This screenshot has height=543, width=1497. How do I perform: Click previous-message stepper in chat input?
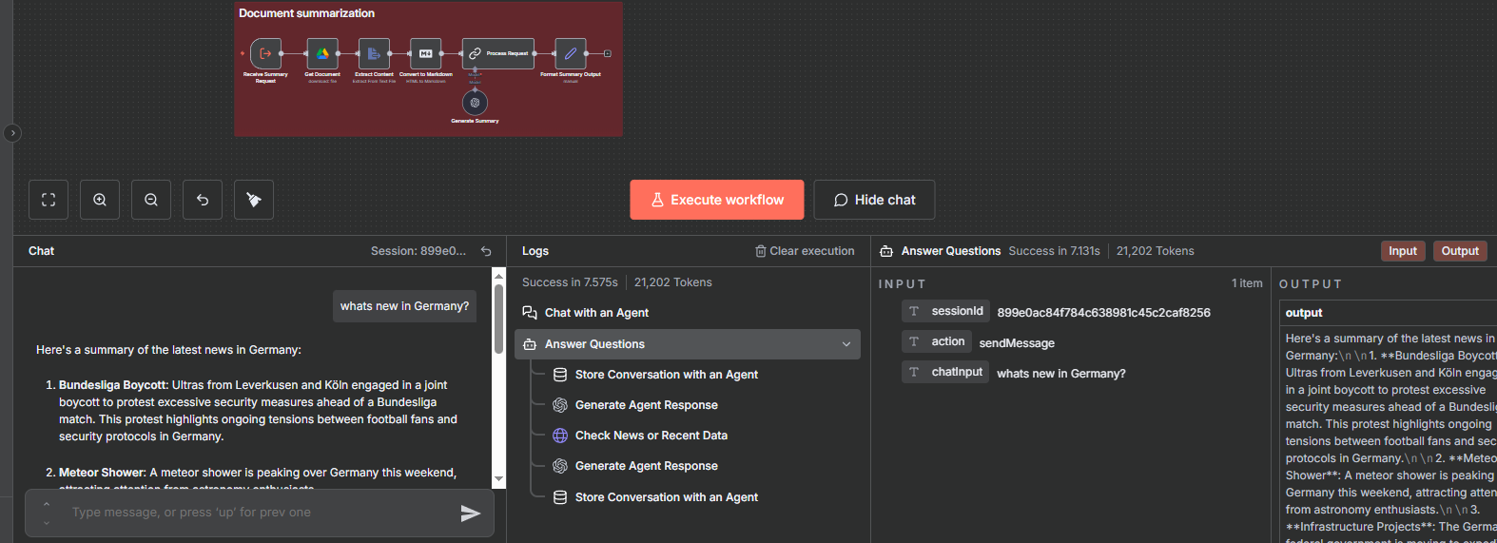pos(47,505)
